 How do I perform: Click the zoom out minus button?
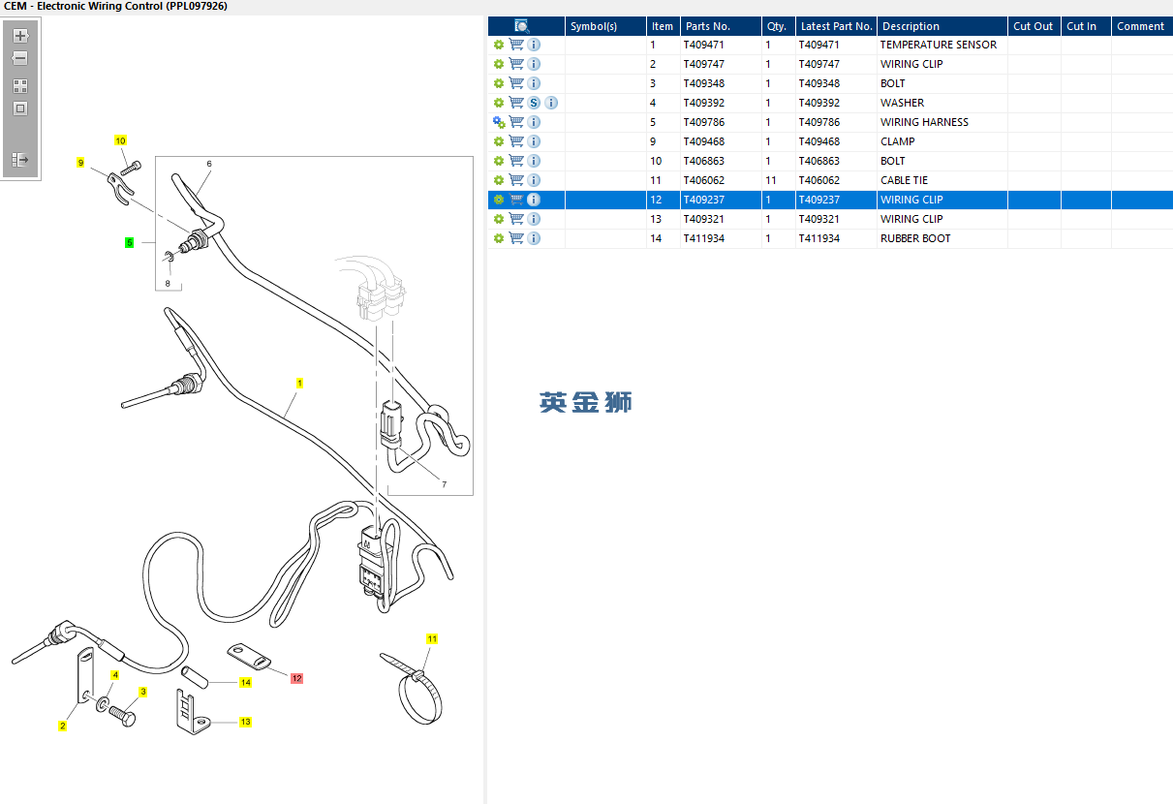tap(20, 58)
